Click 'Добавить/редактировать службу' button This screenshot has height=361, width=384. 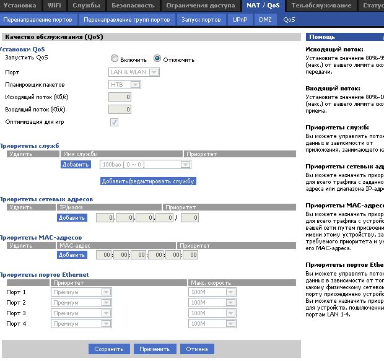(x=148, y=181)
